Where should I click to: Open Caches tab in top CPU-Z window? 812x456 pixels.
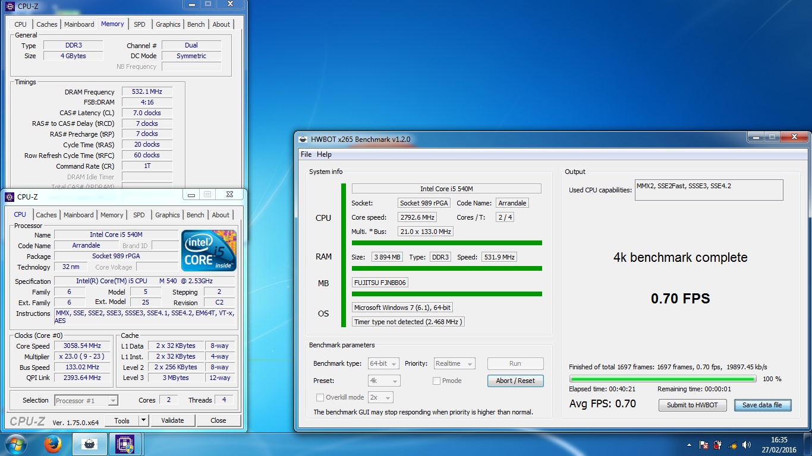coord(47,24)
